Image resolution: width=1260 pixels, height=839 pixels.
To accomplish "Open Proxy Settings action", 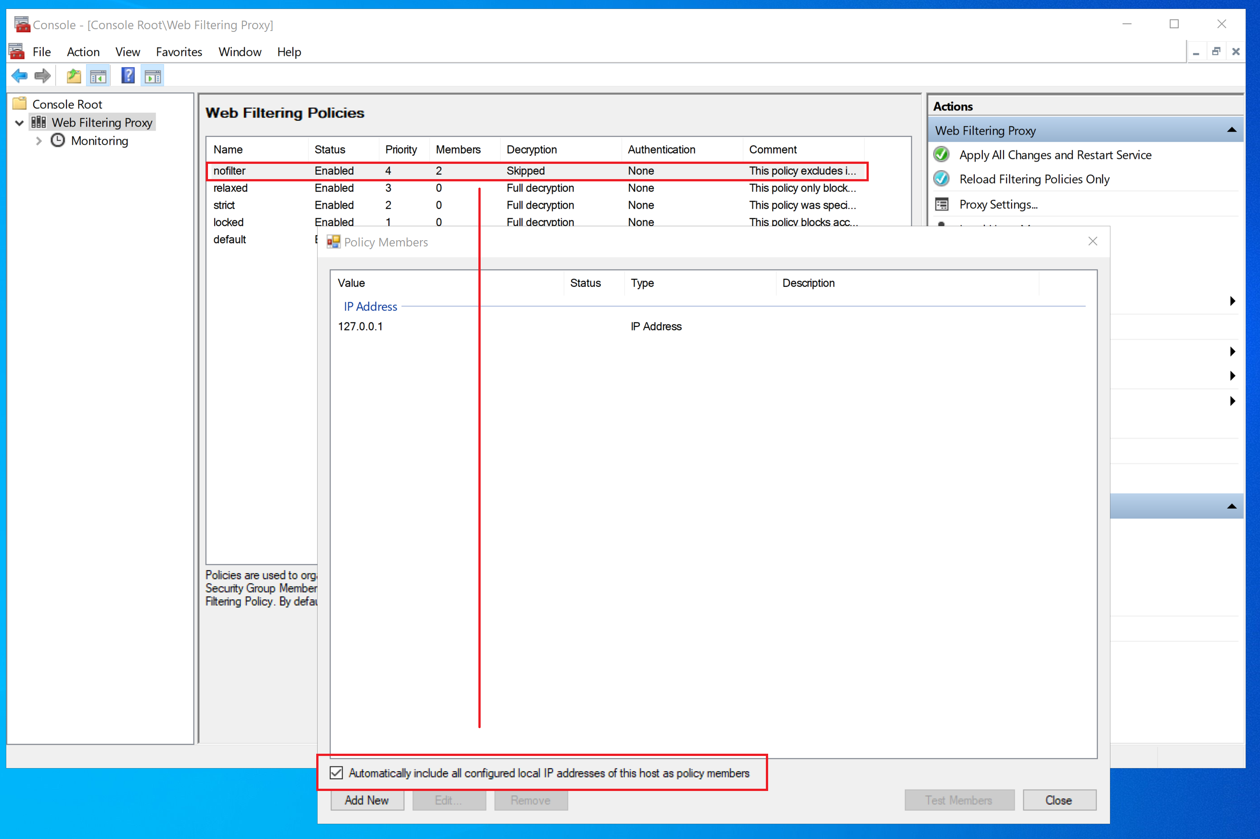I will pyautogui.click(x=998, y=204).
